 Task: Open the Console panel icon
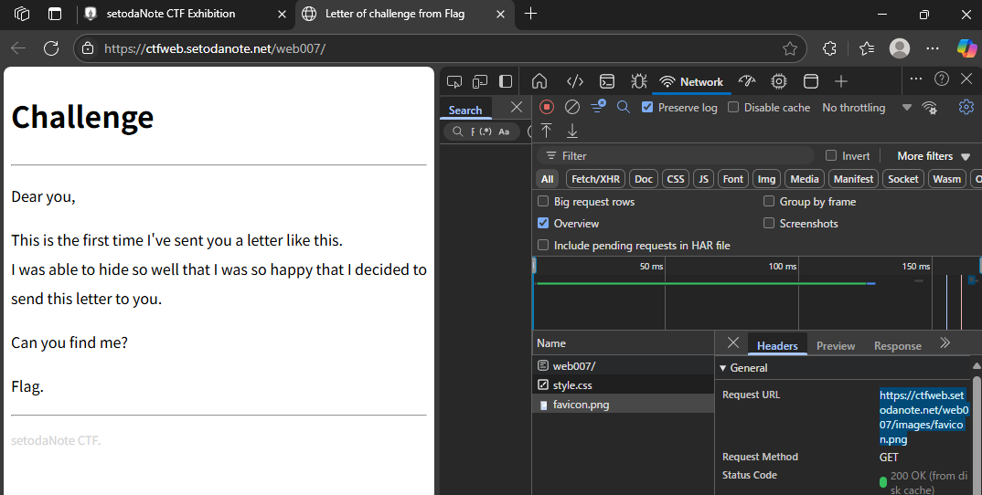pyautogui.click(x=607, y=81)
